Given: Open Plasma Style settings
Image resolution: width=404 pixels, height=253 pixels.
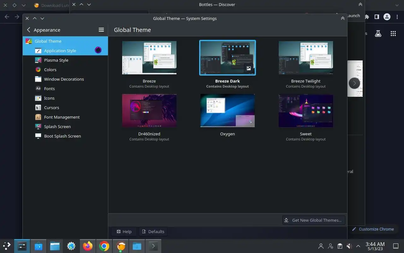Looking at the screenshot, I should point(65,60).
